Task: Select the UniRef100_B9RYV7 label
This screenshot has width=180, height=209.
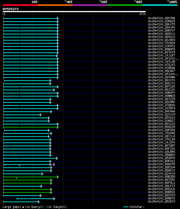Action: pos(161,31)
